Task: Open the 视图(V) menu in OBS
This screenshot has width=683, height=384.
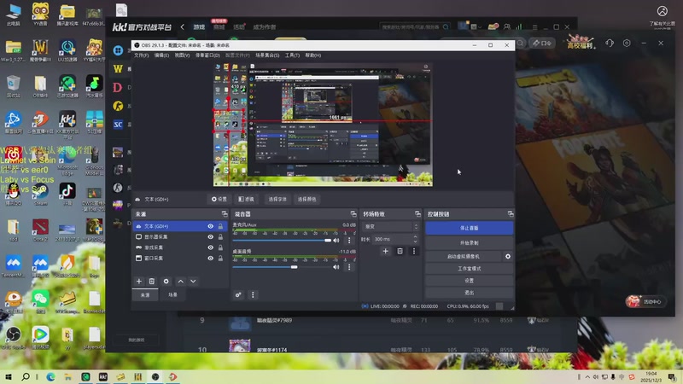Action: (182, 55)
